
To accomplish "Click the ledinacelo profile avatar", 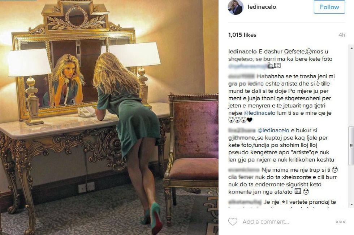I will (236, 7).
